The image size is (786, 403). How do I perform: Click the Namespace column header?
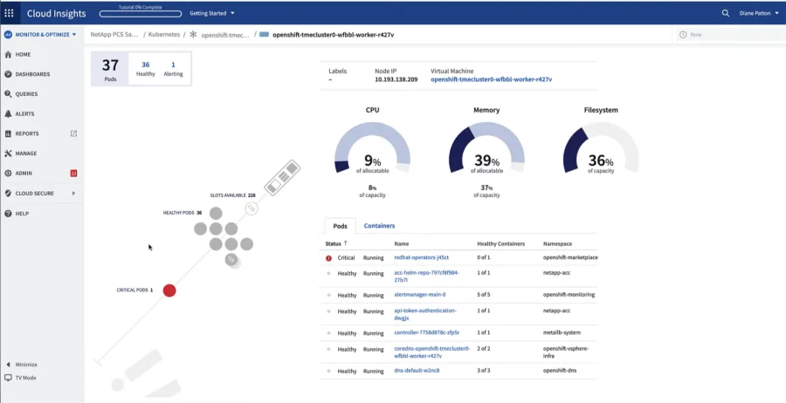[x=557, y=243]
